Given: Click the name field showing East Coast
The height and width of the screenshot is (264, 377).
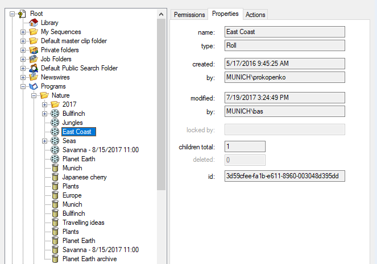Looking at the screenshot, I should tap(285, 32).
